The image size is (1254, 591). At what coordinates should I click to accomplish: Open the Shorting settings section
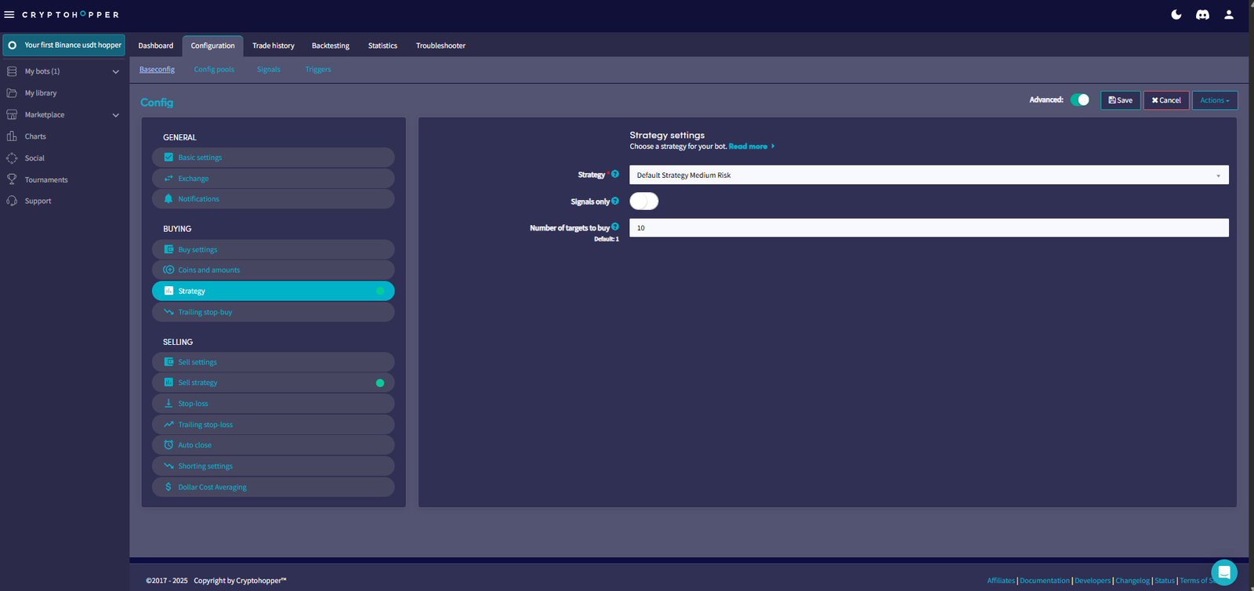tap(274, 466)
